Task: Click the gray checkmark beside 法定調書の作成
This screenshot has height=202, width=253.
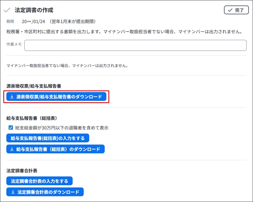Action: click(x=7, y=10)
